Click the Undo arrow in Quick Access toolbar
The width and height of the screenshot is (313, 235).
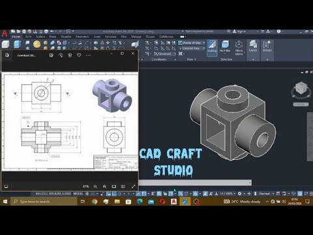(52, 31)
